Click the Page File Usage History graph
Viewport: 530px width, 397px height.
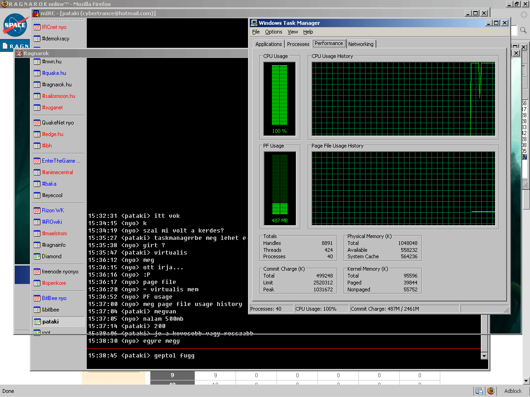[403, 188]
